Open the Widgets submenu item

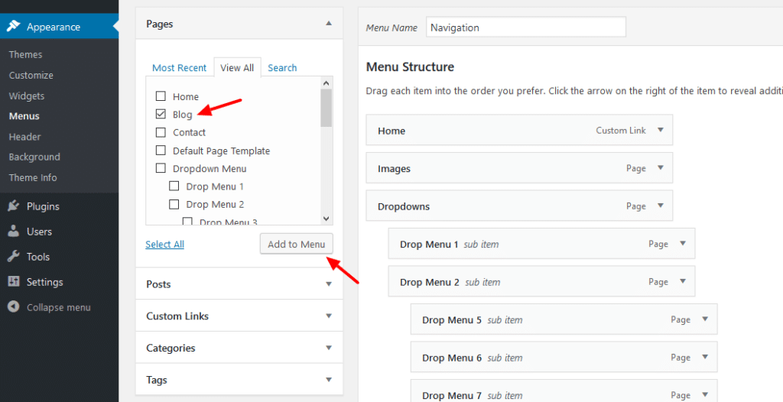27,96
